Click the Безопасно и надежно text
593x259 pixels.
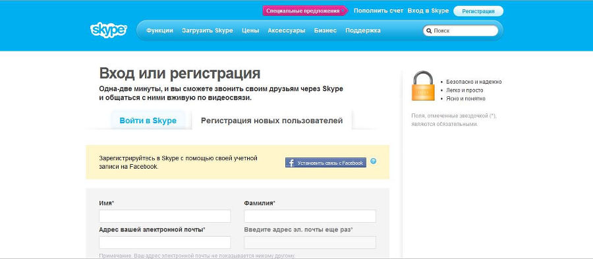point(474,82)
